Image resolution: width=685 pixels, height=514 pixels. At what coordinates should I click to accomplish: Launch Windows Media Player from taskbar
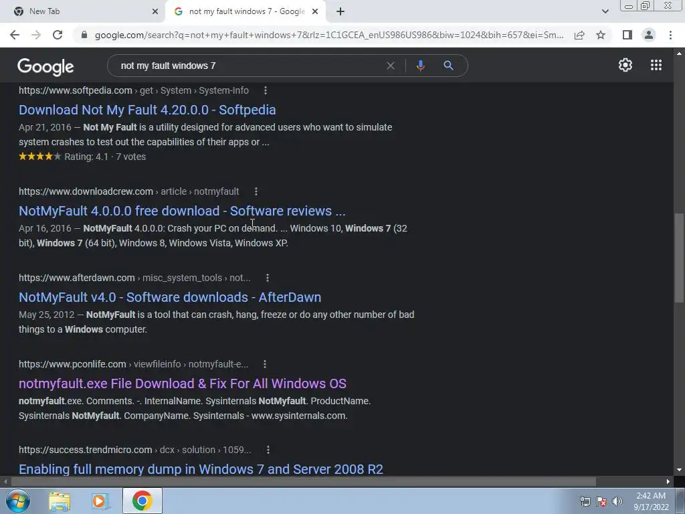tap(100, 501)
